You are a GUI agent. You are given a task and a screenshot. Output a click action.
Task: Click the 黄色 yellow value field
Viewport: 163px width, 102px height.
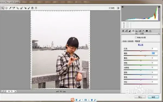click(x=154, y=58)
